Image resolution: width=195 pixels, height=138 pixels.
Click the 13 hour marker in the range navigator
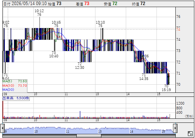tap(100, 131)
